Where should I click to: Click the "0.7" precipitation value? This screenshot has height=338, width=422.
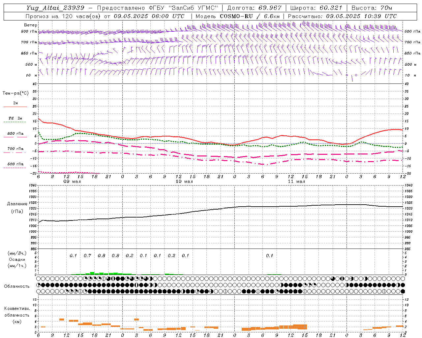click(87, 256)
